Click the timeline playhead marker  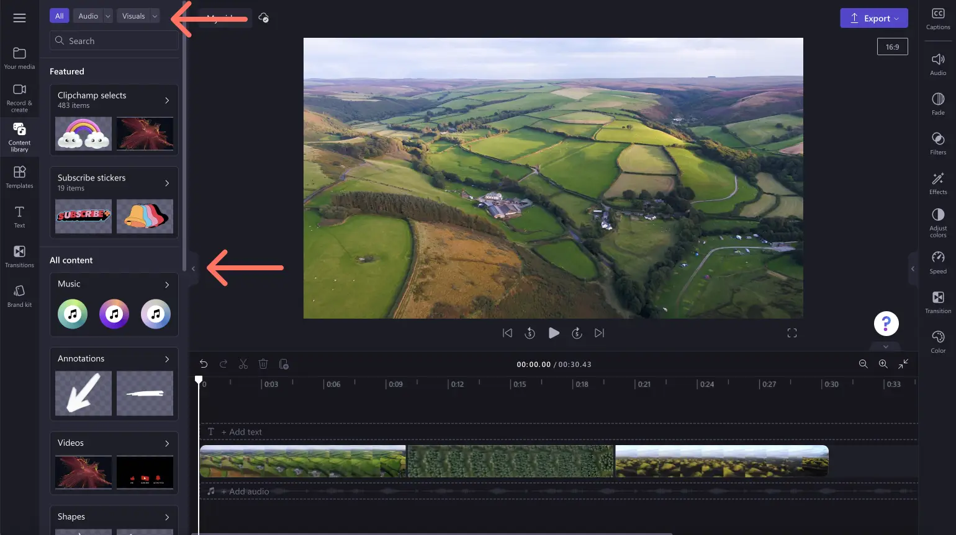tap(199, 379)
